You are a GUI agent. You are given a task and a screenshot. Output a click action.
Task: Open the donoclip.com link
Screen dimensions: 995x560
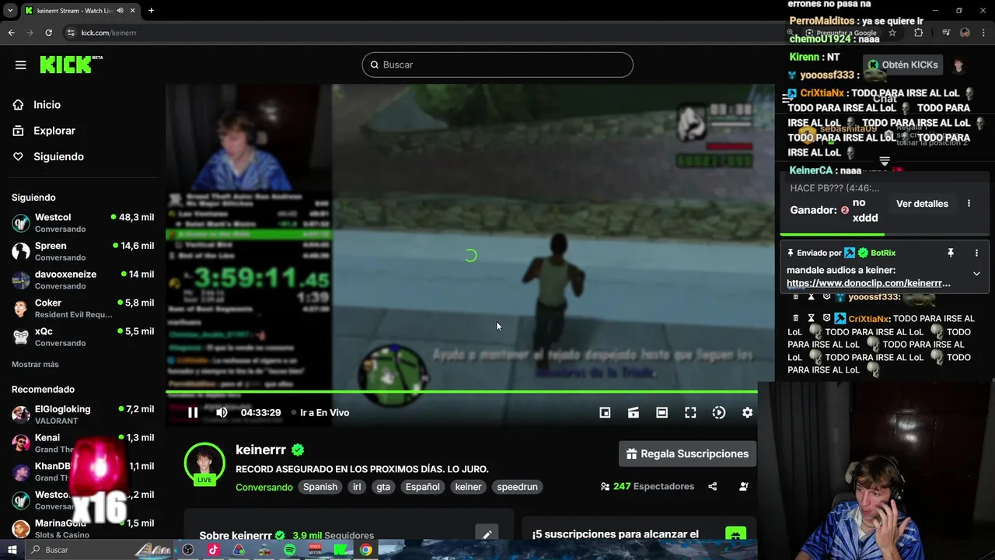[x=868, y=283]
